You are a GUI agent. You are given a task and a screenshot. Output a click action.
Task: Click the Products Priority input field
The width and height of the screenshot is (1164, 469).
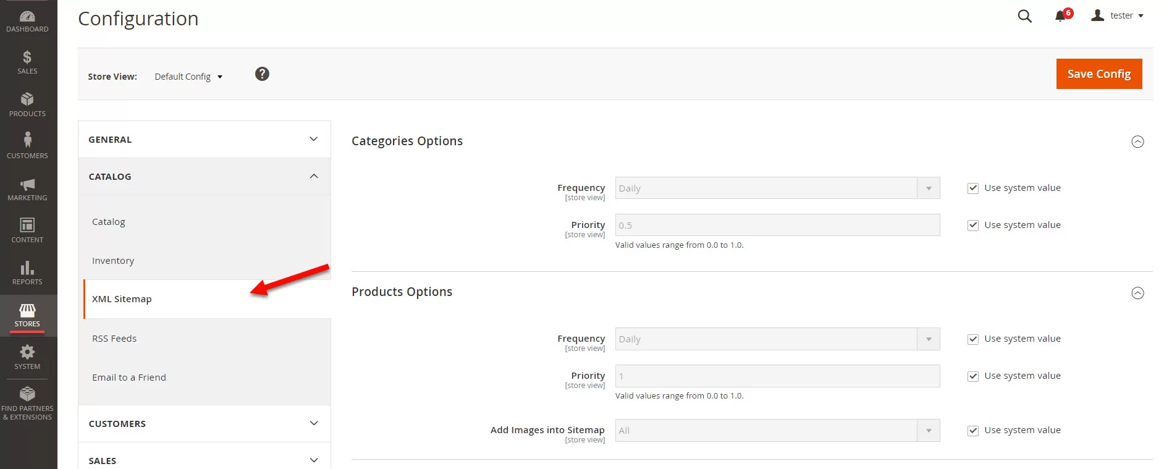777,376
